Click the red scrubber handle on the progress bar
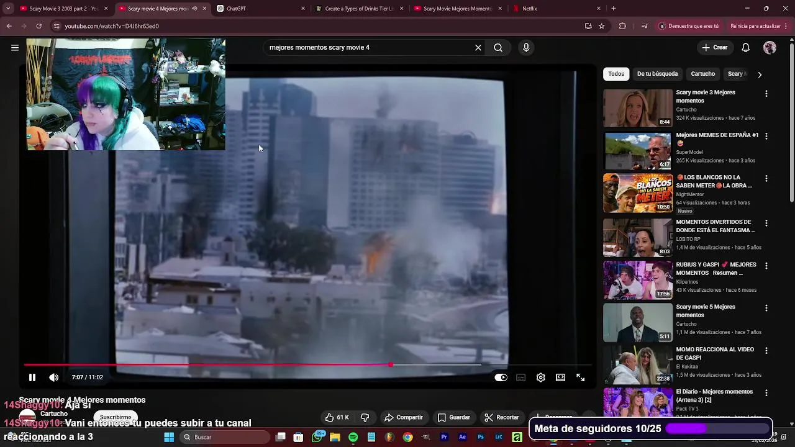This screenshot has width=795, height=447. [x=390, y=365]
